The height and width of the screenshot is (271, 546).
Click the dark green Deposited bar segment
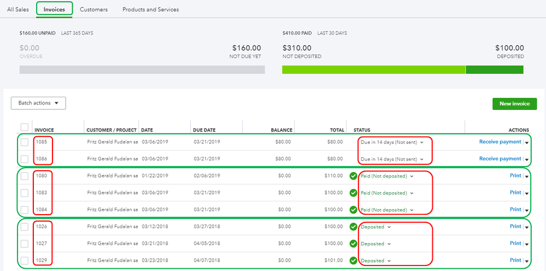point(495,70)
